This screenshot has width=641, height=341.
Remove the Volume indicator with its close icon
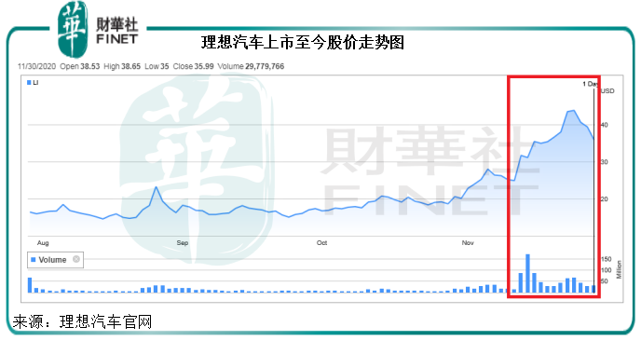(76, 259)
